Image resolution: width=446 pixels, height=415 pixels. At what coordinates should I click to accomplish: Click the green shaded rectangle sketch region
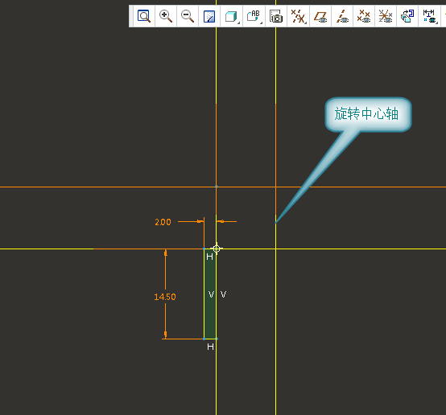click(210, 294)
